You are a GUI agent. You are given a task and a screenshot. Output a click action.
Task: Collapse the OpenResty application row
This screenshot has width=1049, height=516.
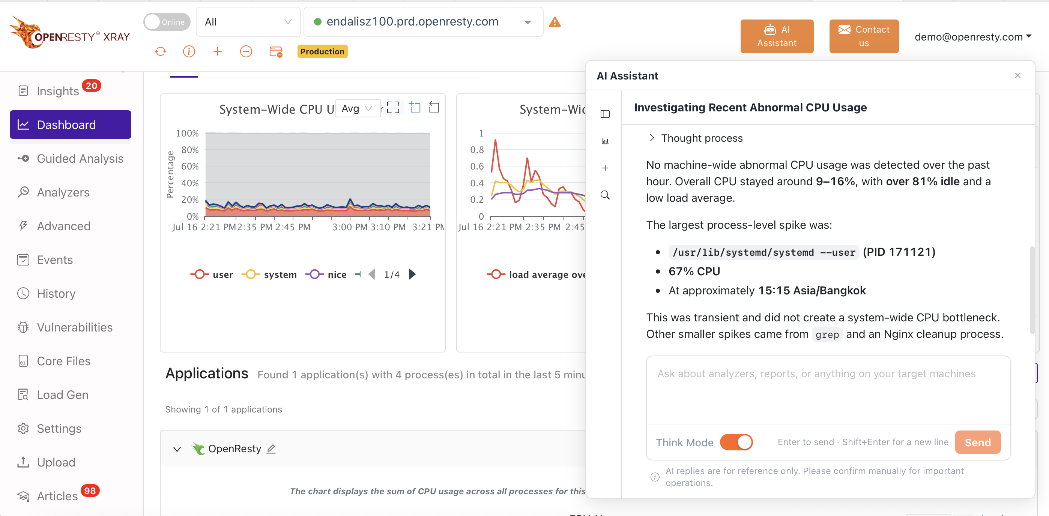[x=177, y=449]
